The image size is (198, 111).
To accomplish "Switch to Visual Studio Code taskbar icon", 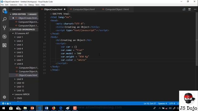I will 39,108.
